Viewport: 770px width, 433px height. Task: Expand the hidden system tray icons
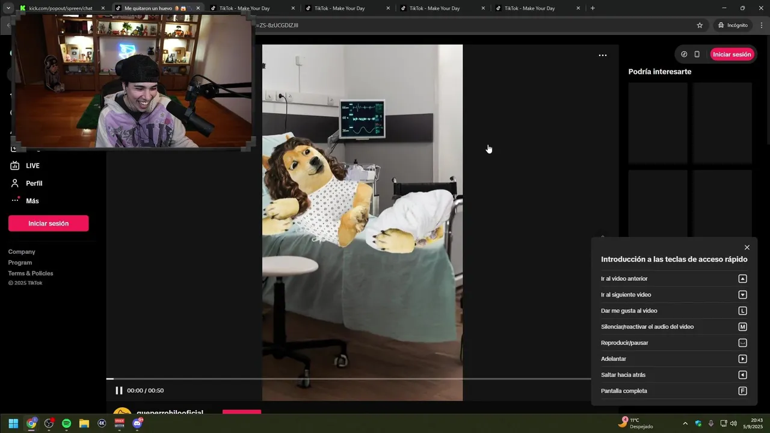point(685,423)
